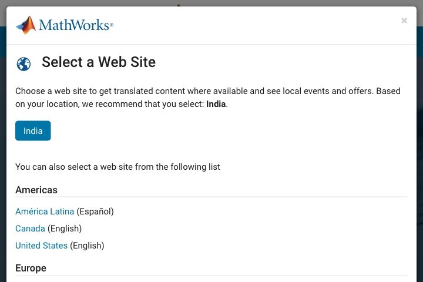
Task: Choose the United States site link
Action: coord(41,246)
